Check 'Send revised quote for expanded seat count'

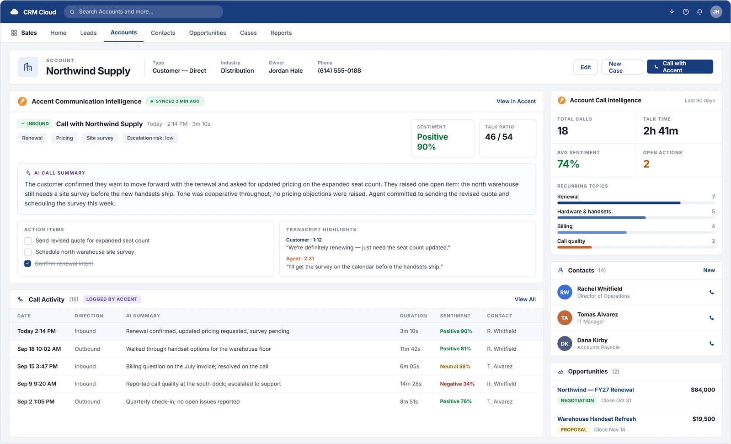28,241
